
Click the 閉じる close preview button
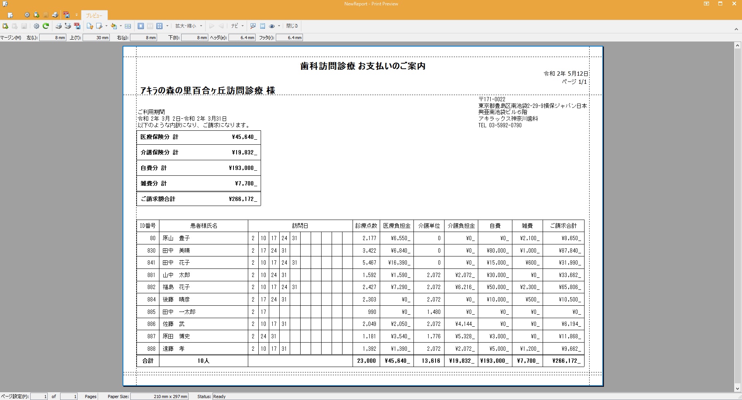coord(292,26)
